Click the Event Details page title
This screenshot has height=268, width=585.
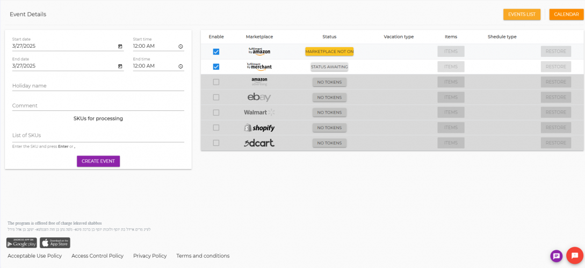[28, 14]
